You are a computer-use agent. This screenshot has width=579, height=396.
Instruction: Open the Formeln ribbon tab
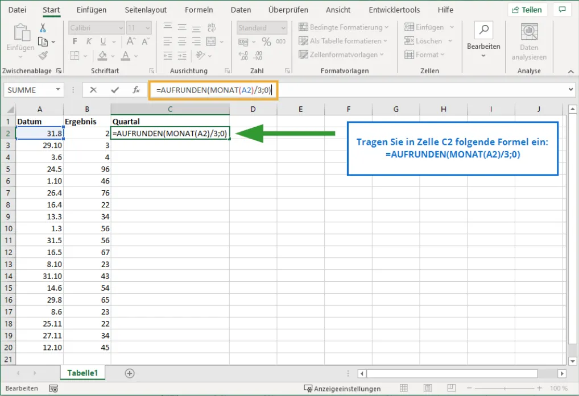(x=198, y=10)
